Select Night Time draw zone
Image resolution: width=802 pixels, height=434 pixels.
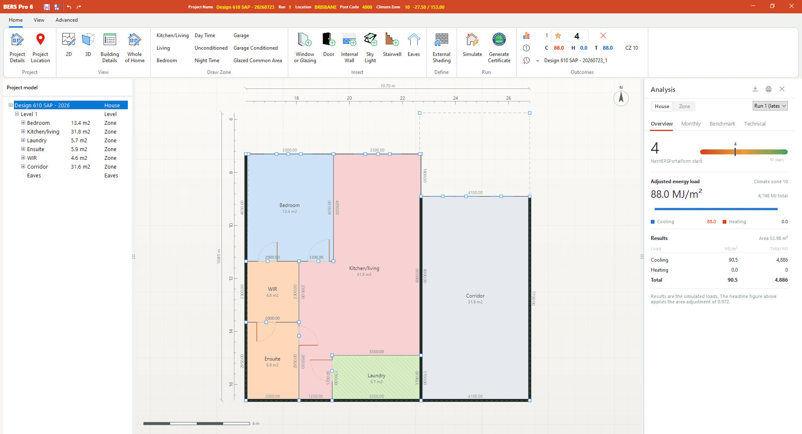pyautogui.click(x=207, y=61)
